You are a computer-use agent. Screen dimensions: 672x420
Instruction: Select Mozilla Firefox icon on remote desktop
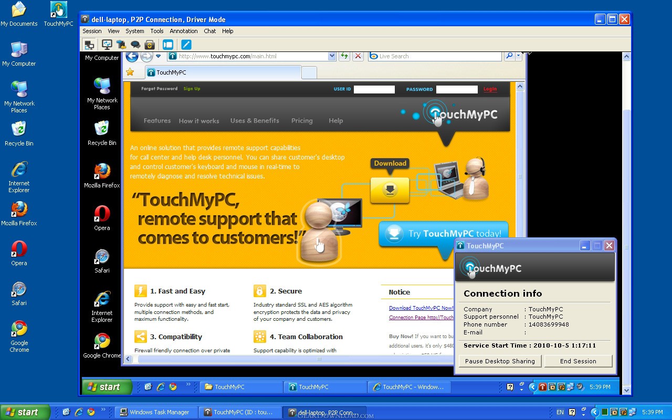(102, 175)
